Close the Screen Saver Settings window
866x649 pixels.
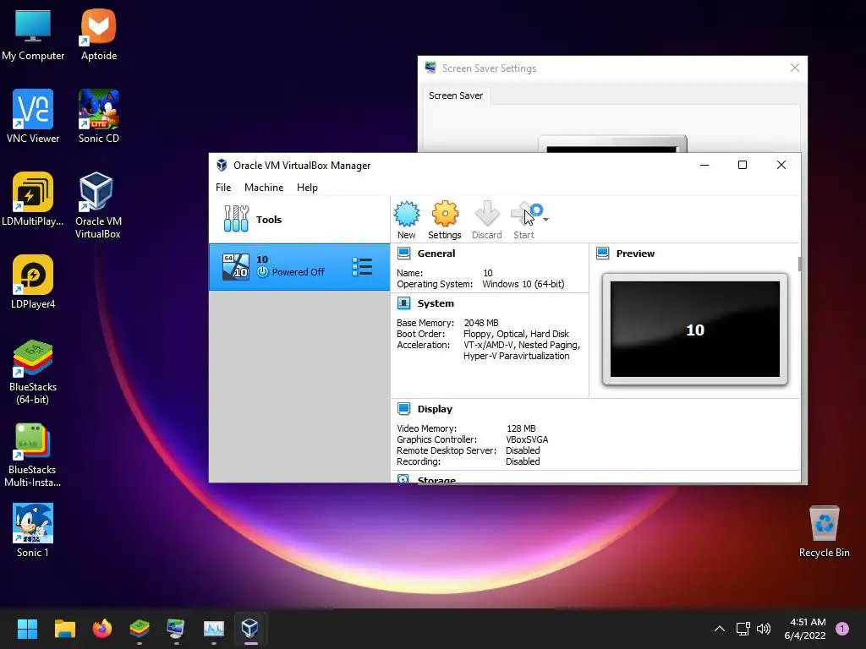pyautogui.click(x=795, y=68)
